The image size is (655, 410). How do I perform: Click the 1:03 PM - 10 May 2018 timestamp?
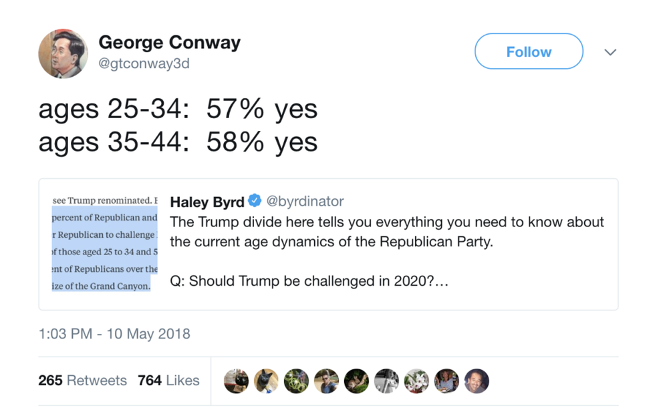[114, 334]
